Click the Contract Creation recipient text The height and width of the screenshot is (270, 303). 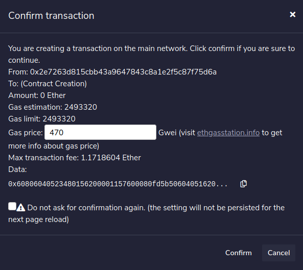(54, 84)
